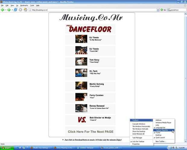187x150 pixels.
Task: Open the Help menu
Action: tap(38, 5)
